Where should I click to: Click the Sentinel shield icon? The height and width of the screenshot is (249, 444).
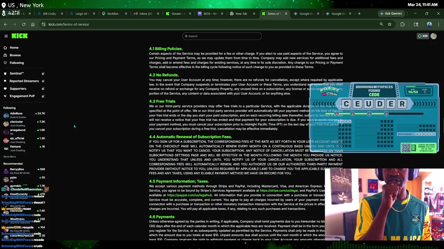pyautogui.click(x=5, y=74)
